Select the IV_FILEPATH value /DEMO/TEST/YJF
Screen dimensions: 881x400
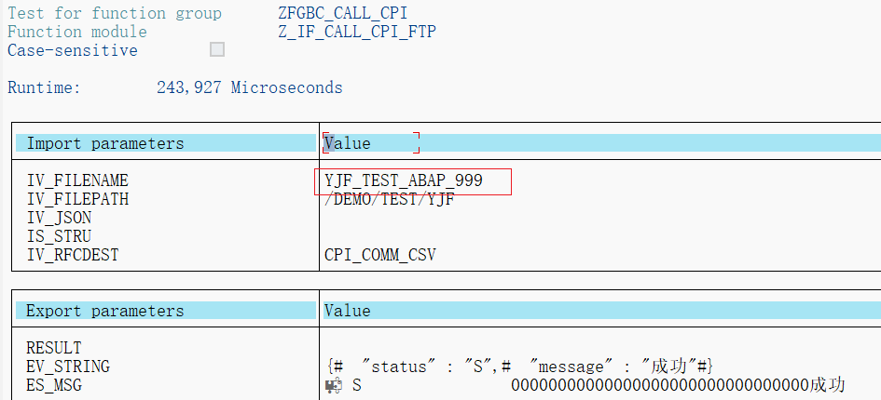[x=390, y=199]
